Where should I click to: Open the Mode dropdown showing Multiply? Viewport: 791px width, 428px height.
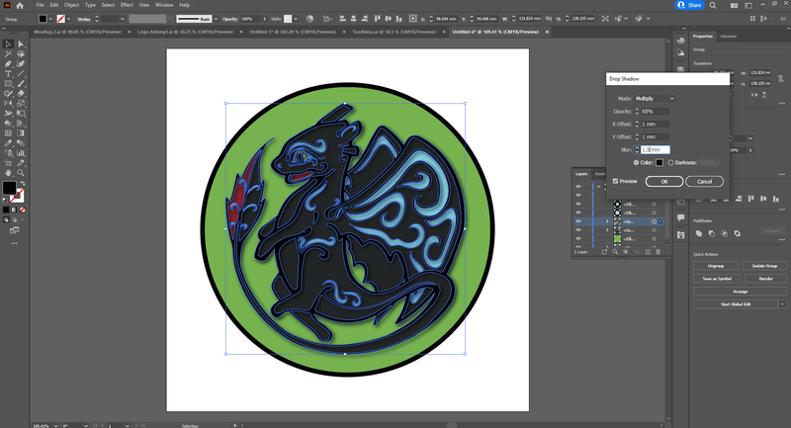[655, 99]
